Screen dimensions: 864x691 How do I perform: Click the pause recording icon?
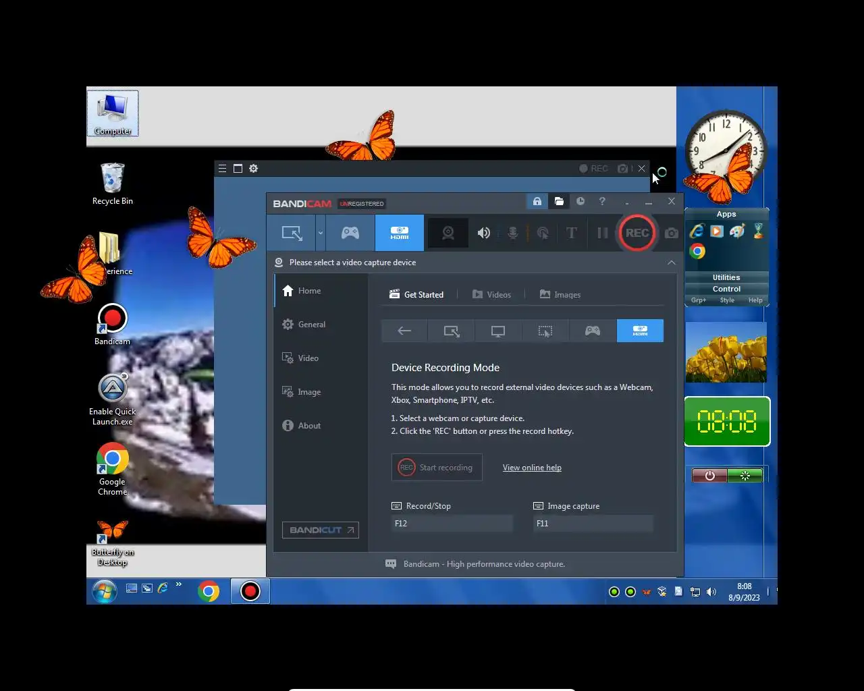pos(602,233)
